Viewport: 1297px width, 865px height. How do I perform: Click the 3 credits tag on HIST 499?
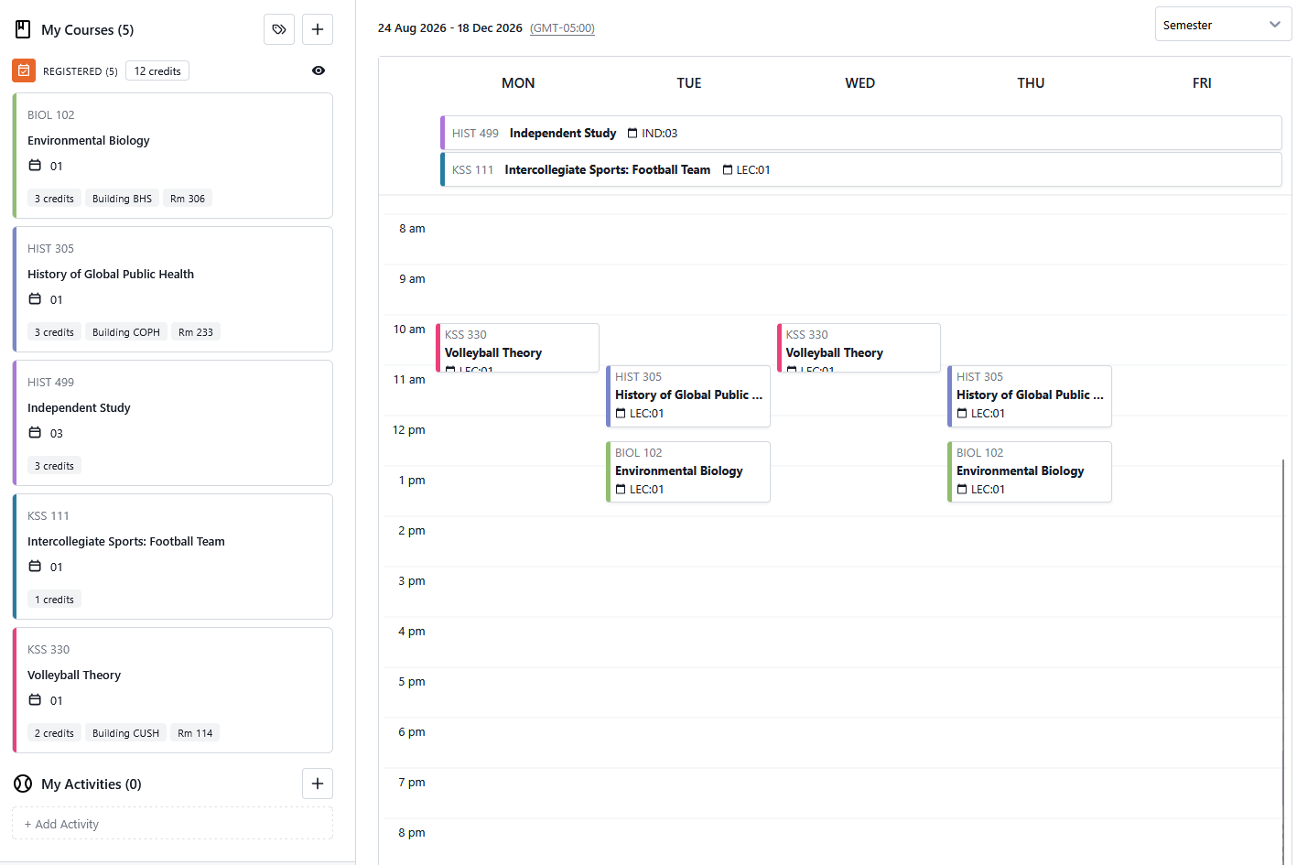(x=54, y=466)
